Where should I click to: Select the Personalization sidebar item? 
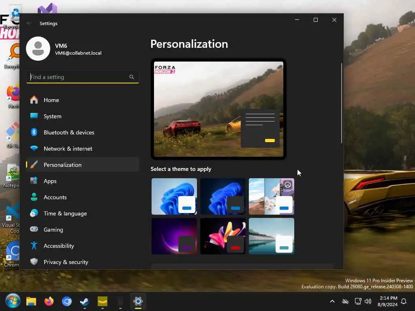tap(83, 165)
